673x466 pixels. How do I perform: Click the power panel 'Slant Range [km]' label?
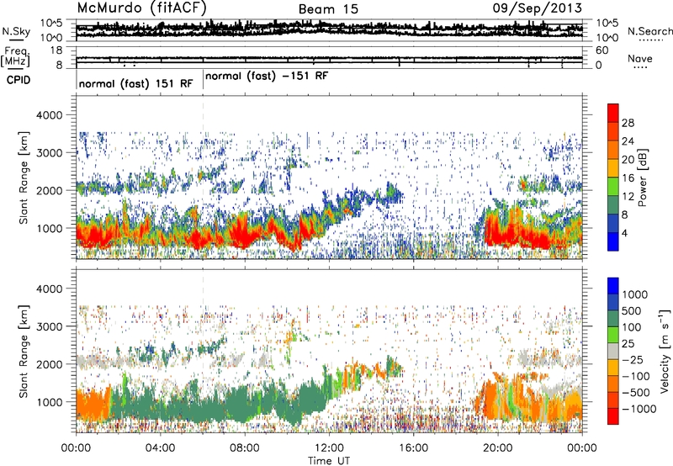tap(24, 177)
